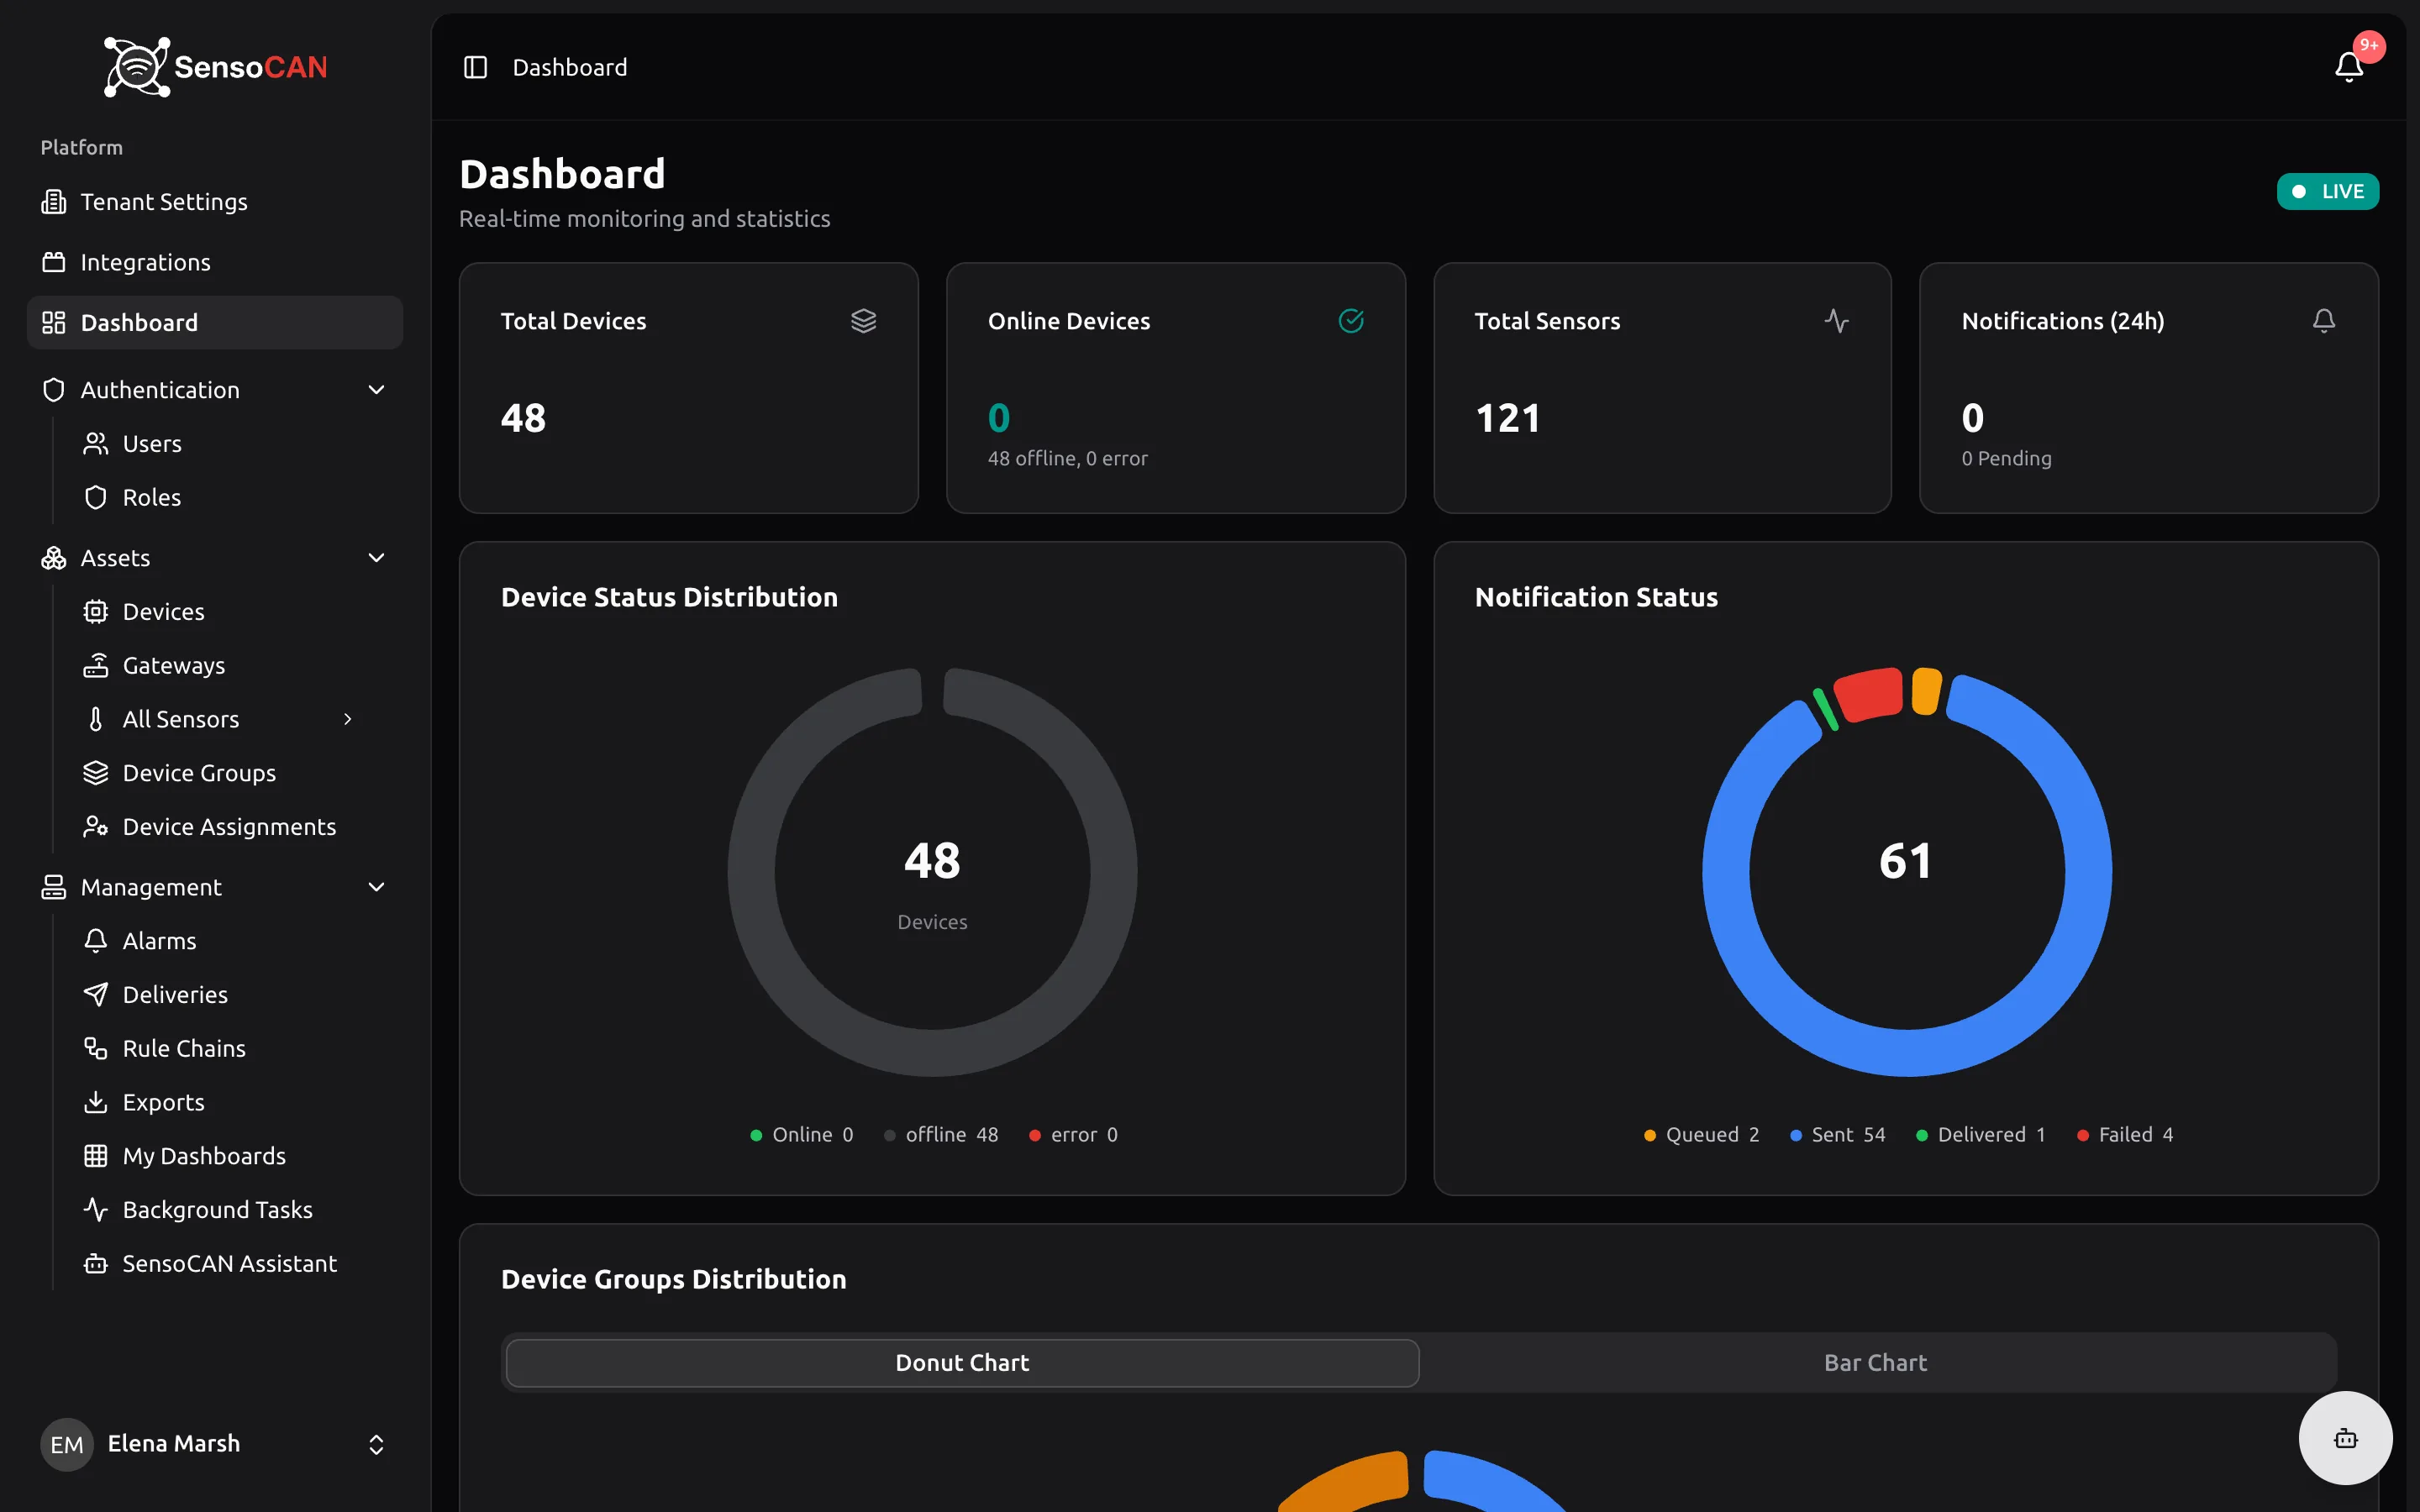Click the Alarms bell icon
This screenshot has width=2420, height=1512.
(95, 941)
